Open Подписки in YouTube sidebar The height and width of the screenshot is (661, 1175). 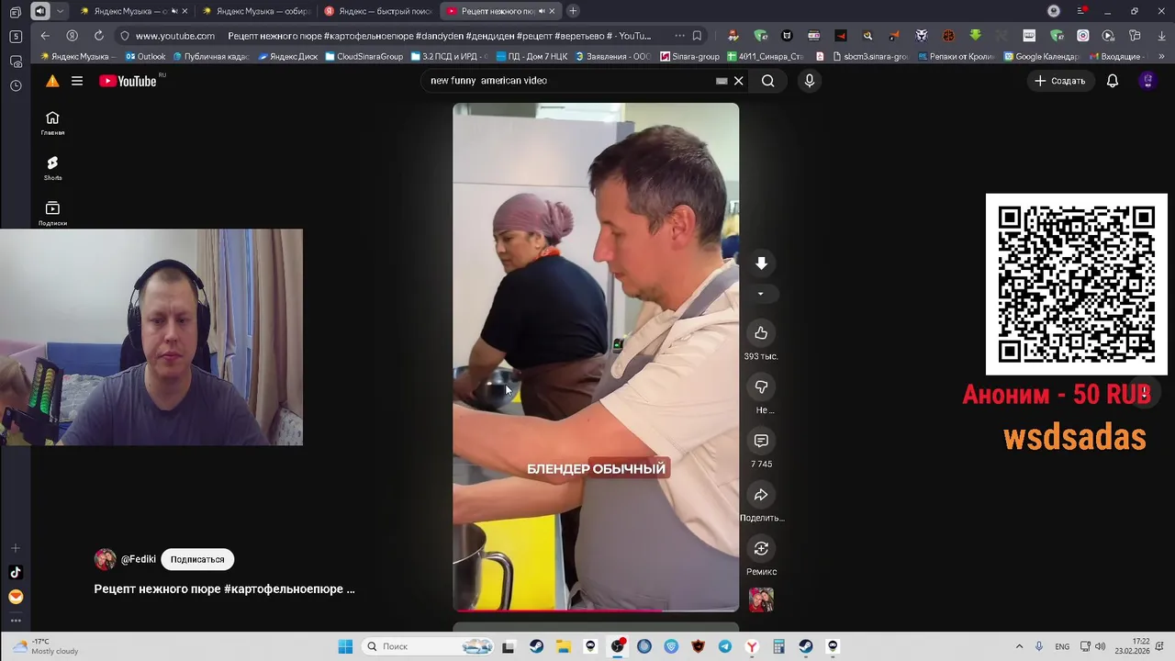(x=52, y=213)
